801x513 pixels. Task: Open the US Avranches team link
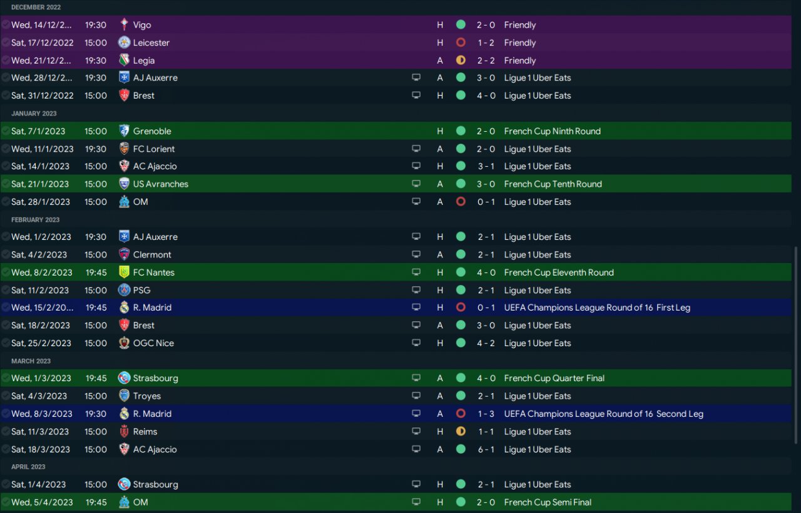click(x=160, y=184)
